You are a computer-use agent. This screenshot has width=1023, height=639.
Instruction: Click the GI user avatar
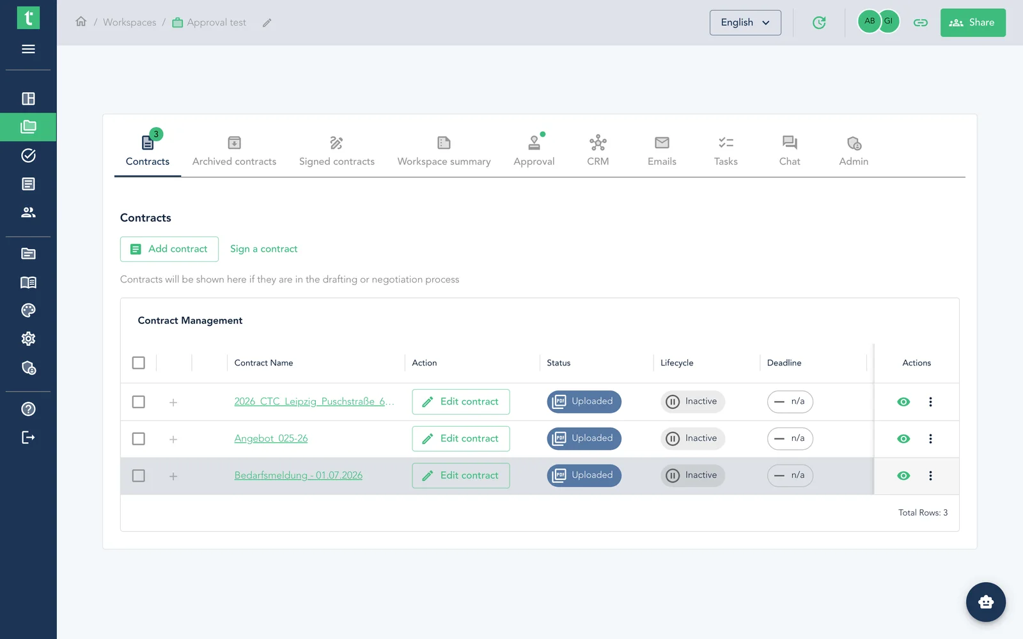(889, 21)
